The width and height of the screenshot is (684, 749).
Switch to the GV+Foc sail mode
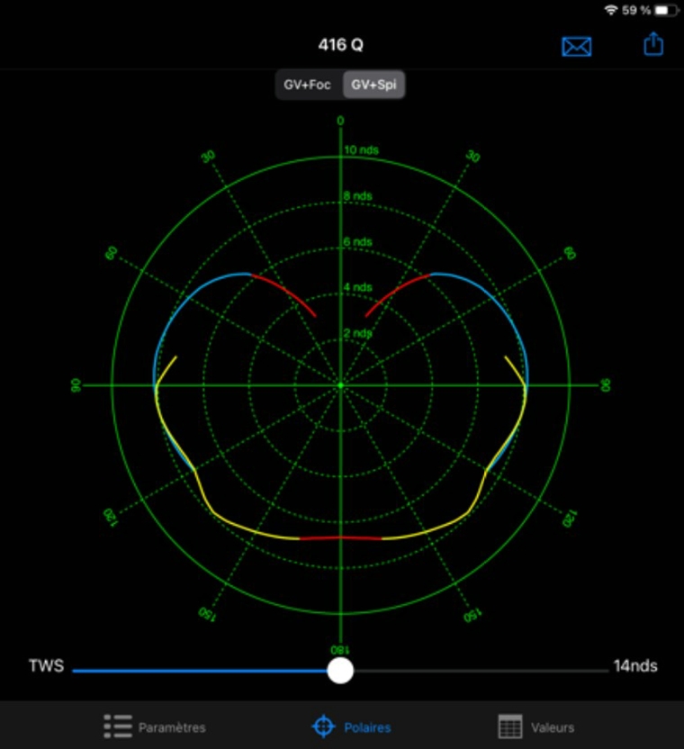308,86
